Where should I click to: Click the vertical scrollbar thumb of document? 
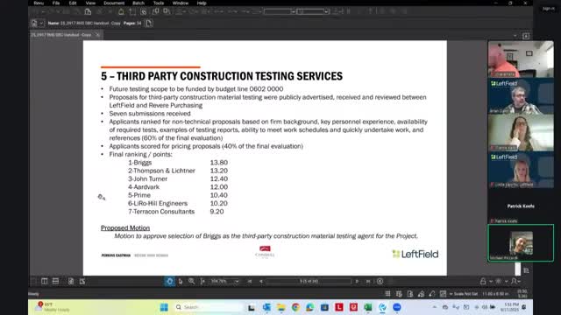coord(518,269)
